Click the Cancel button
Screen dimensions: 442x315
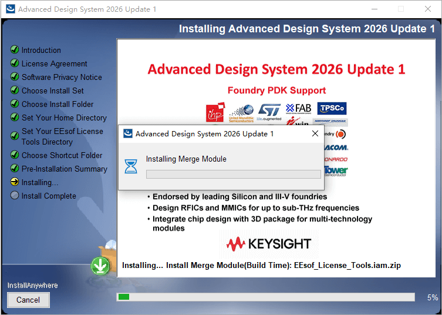click(29, 300)
